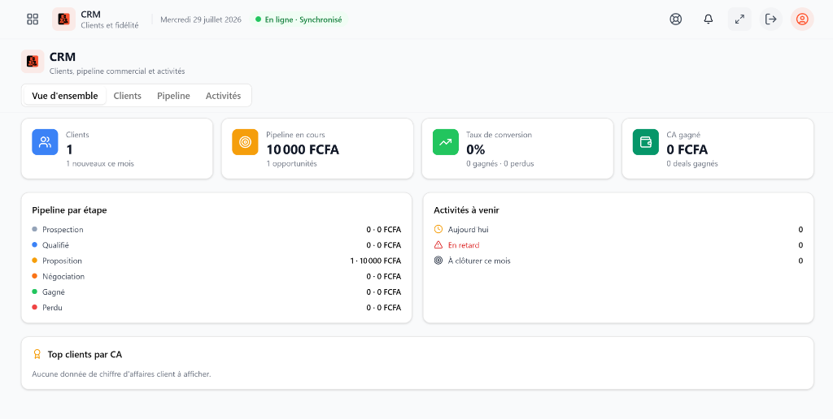Switch to the Clients tab
833x419 pixels.
128,96
